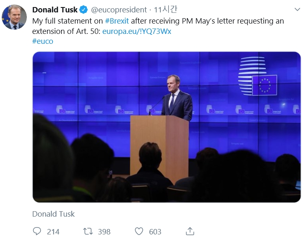This screenshot has height=241, width=305.
Task: Click the 214 replies count
Action: (53, 231)
